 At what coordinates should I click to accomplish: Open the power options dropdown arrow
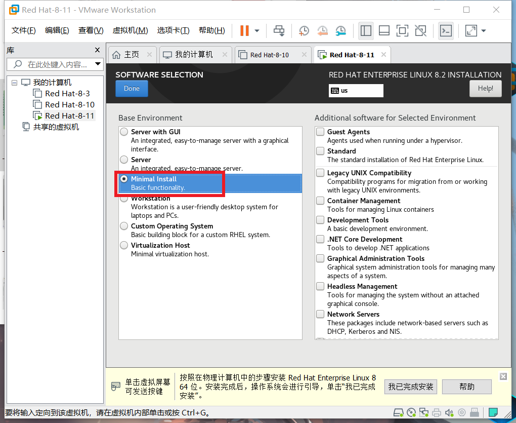pos(257,30)
